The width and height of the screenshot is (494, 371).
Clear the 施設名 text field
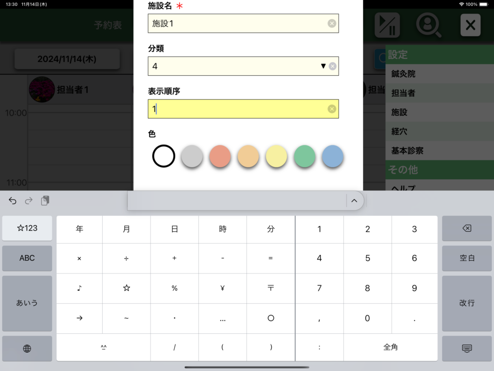click(332, 23)
